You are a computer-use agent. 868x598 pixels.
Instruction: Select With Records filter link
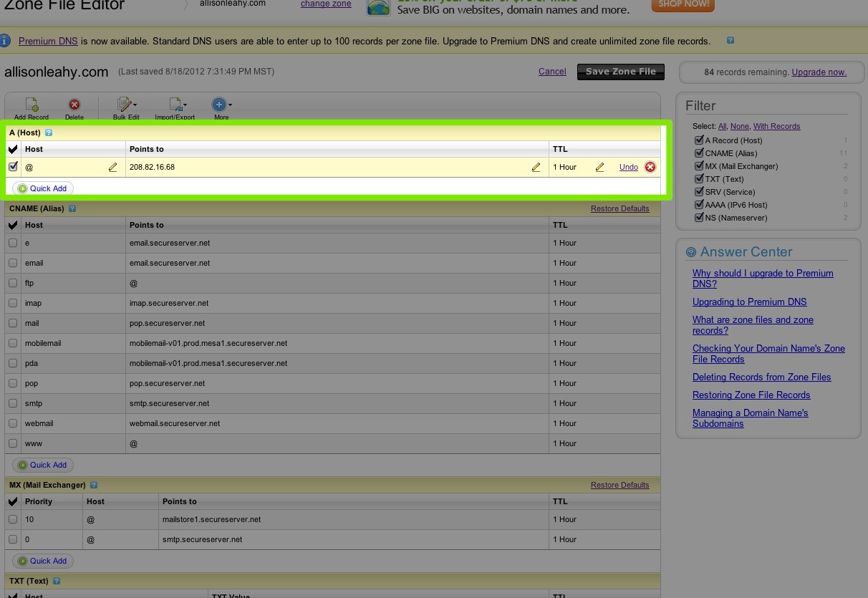pyautogui.click(x=777, y=126)
